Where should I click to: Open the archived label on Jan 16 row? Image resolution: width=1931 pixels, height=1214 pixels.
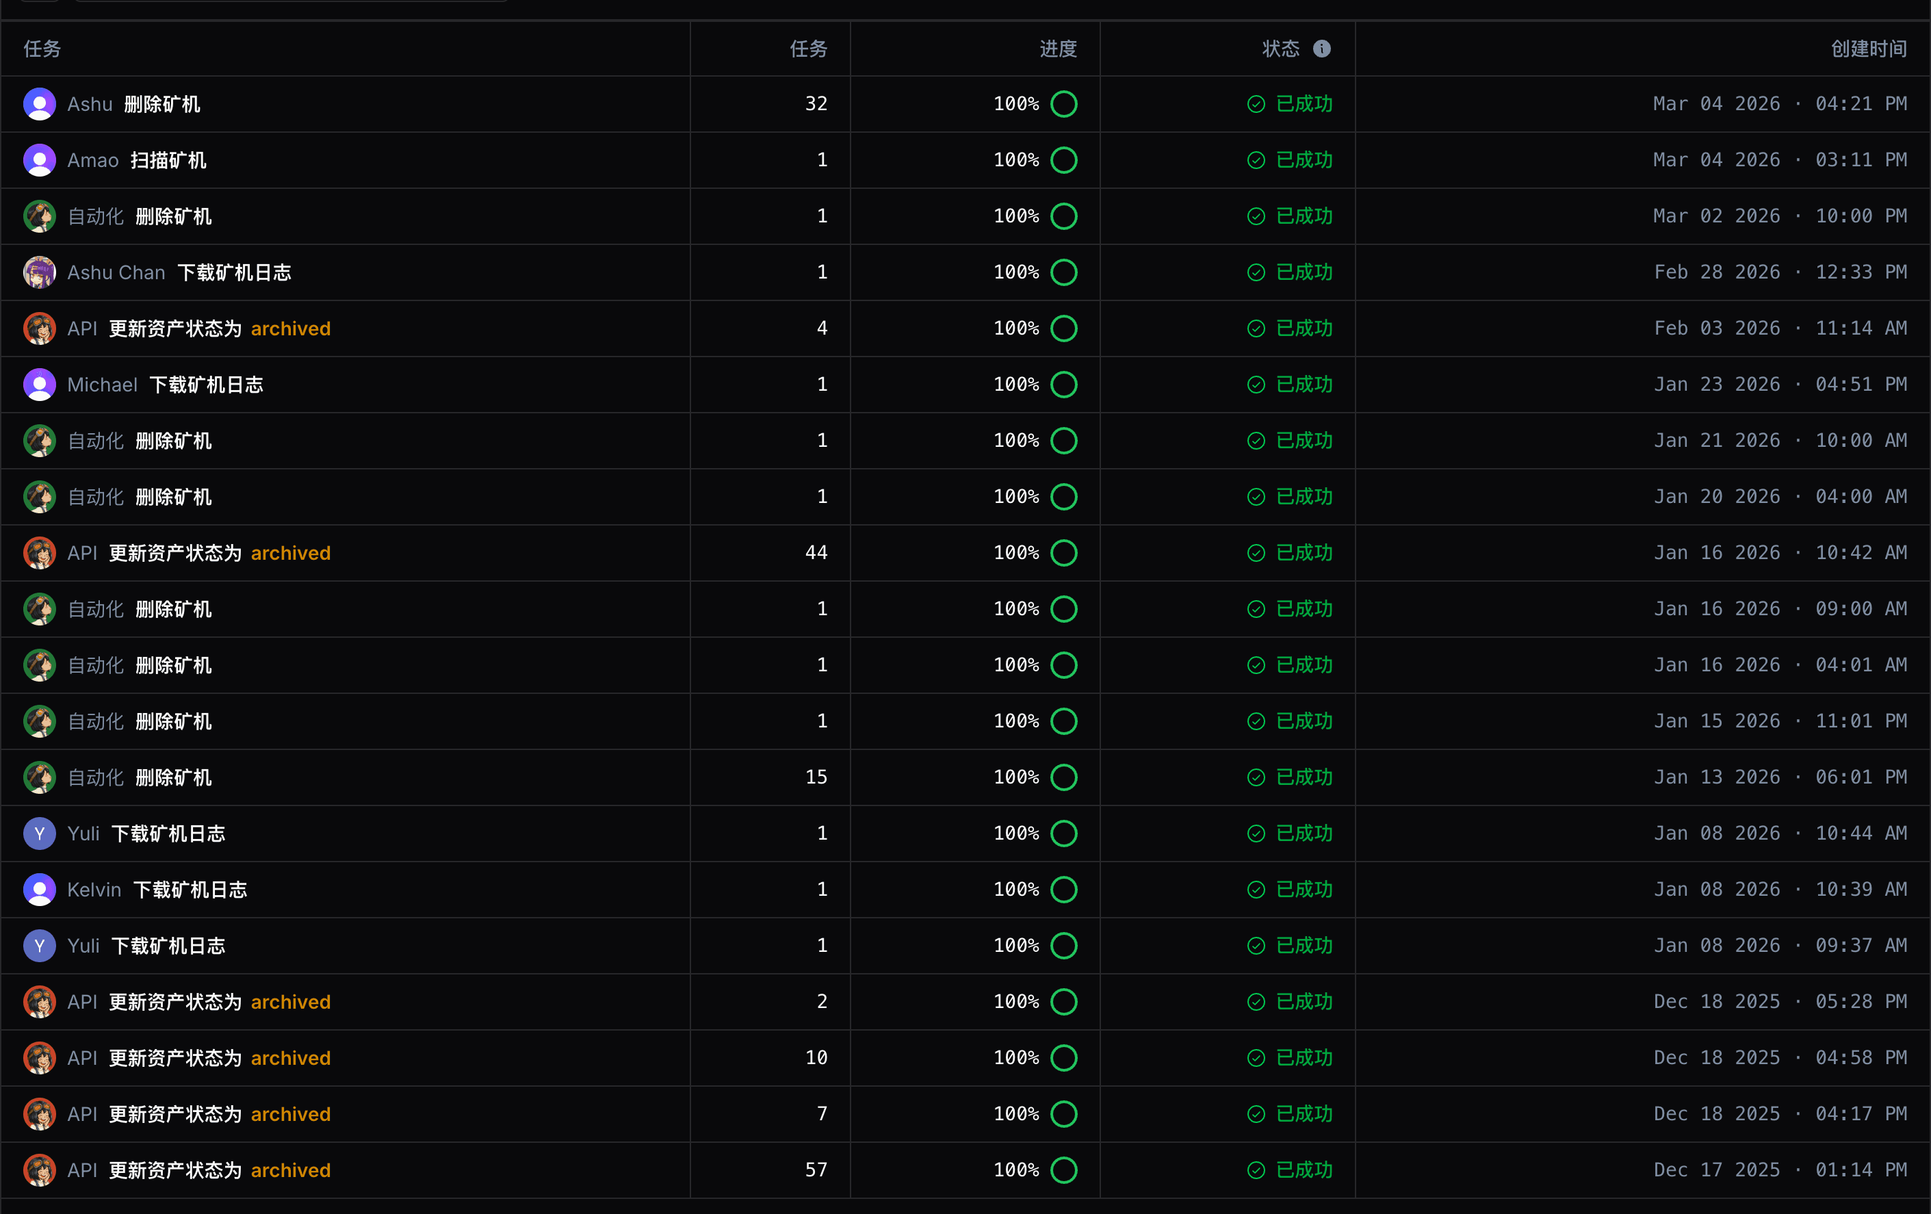coord(290,552)
